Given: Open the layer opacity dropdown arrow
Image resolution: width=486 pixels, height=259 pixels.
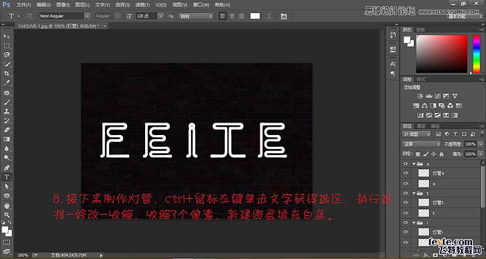Looking at the screenshot, I should pos(480,144).
